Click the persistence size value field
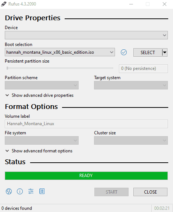 pos(144,68)
